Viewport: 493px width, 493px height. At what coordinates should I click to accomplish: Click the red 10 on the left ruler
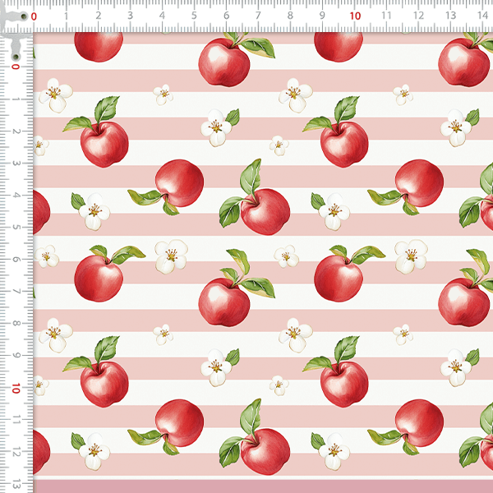point(16,386)
